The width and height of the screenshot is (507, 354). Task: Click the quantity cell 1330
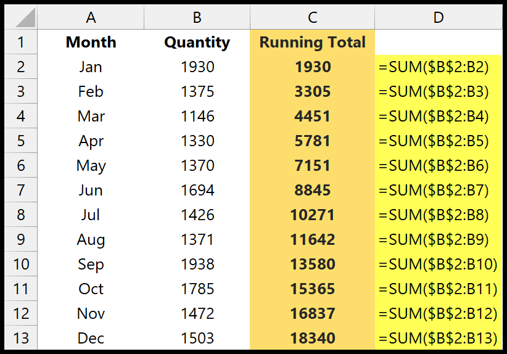tap(197, 141)
